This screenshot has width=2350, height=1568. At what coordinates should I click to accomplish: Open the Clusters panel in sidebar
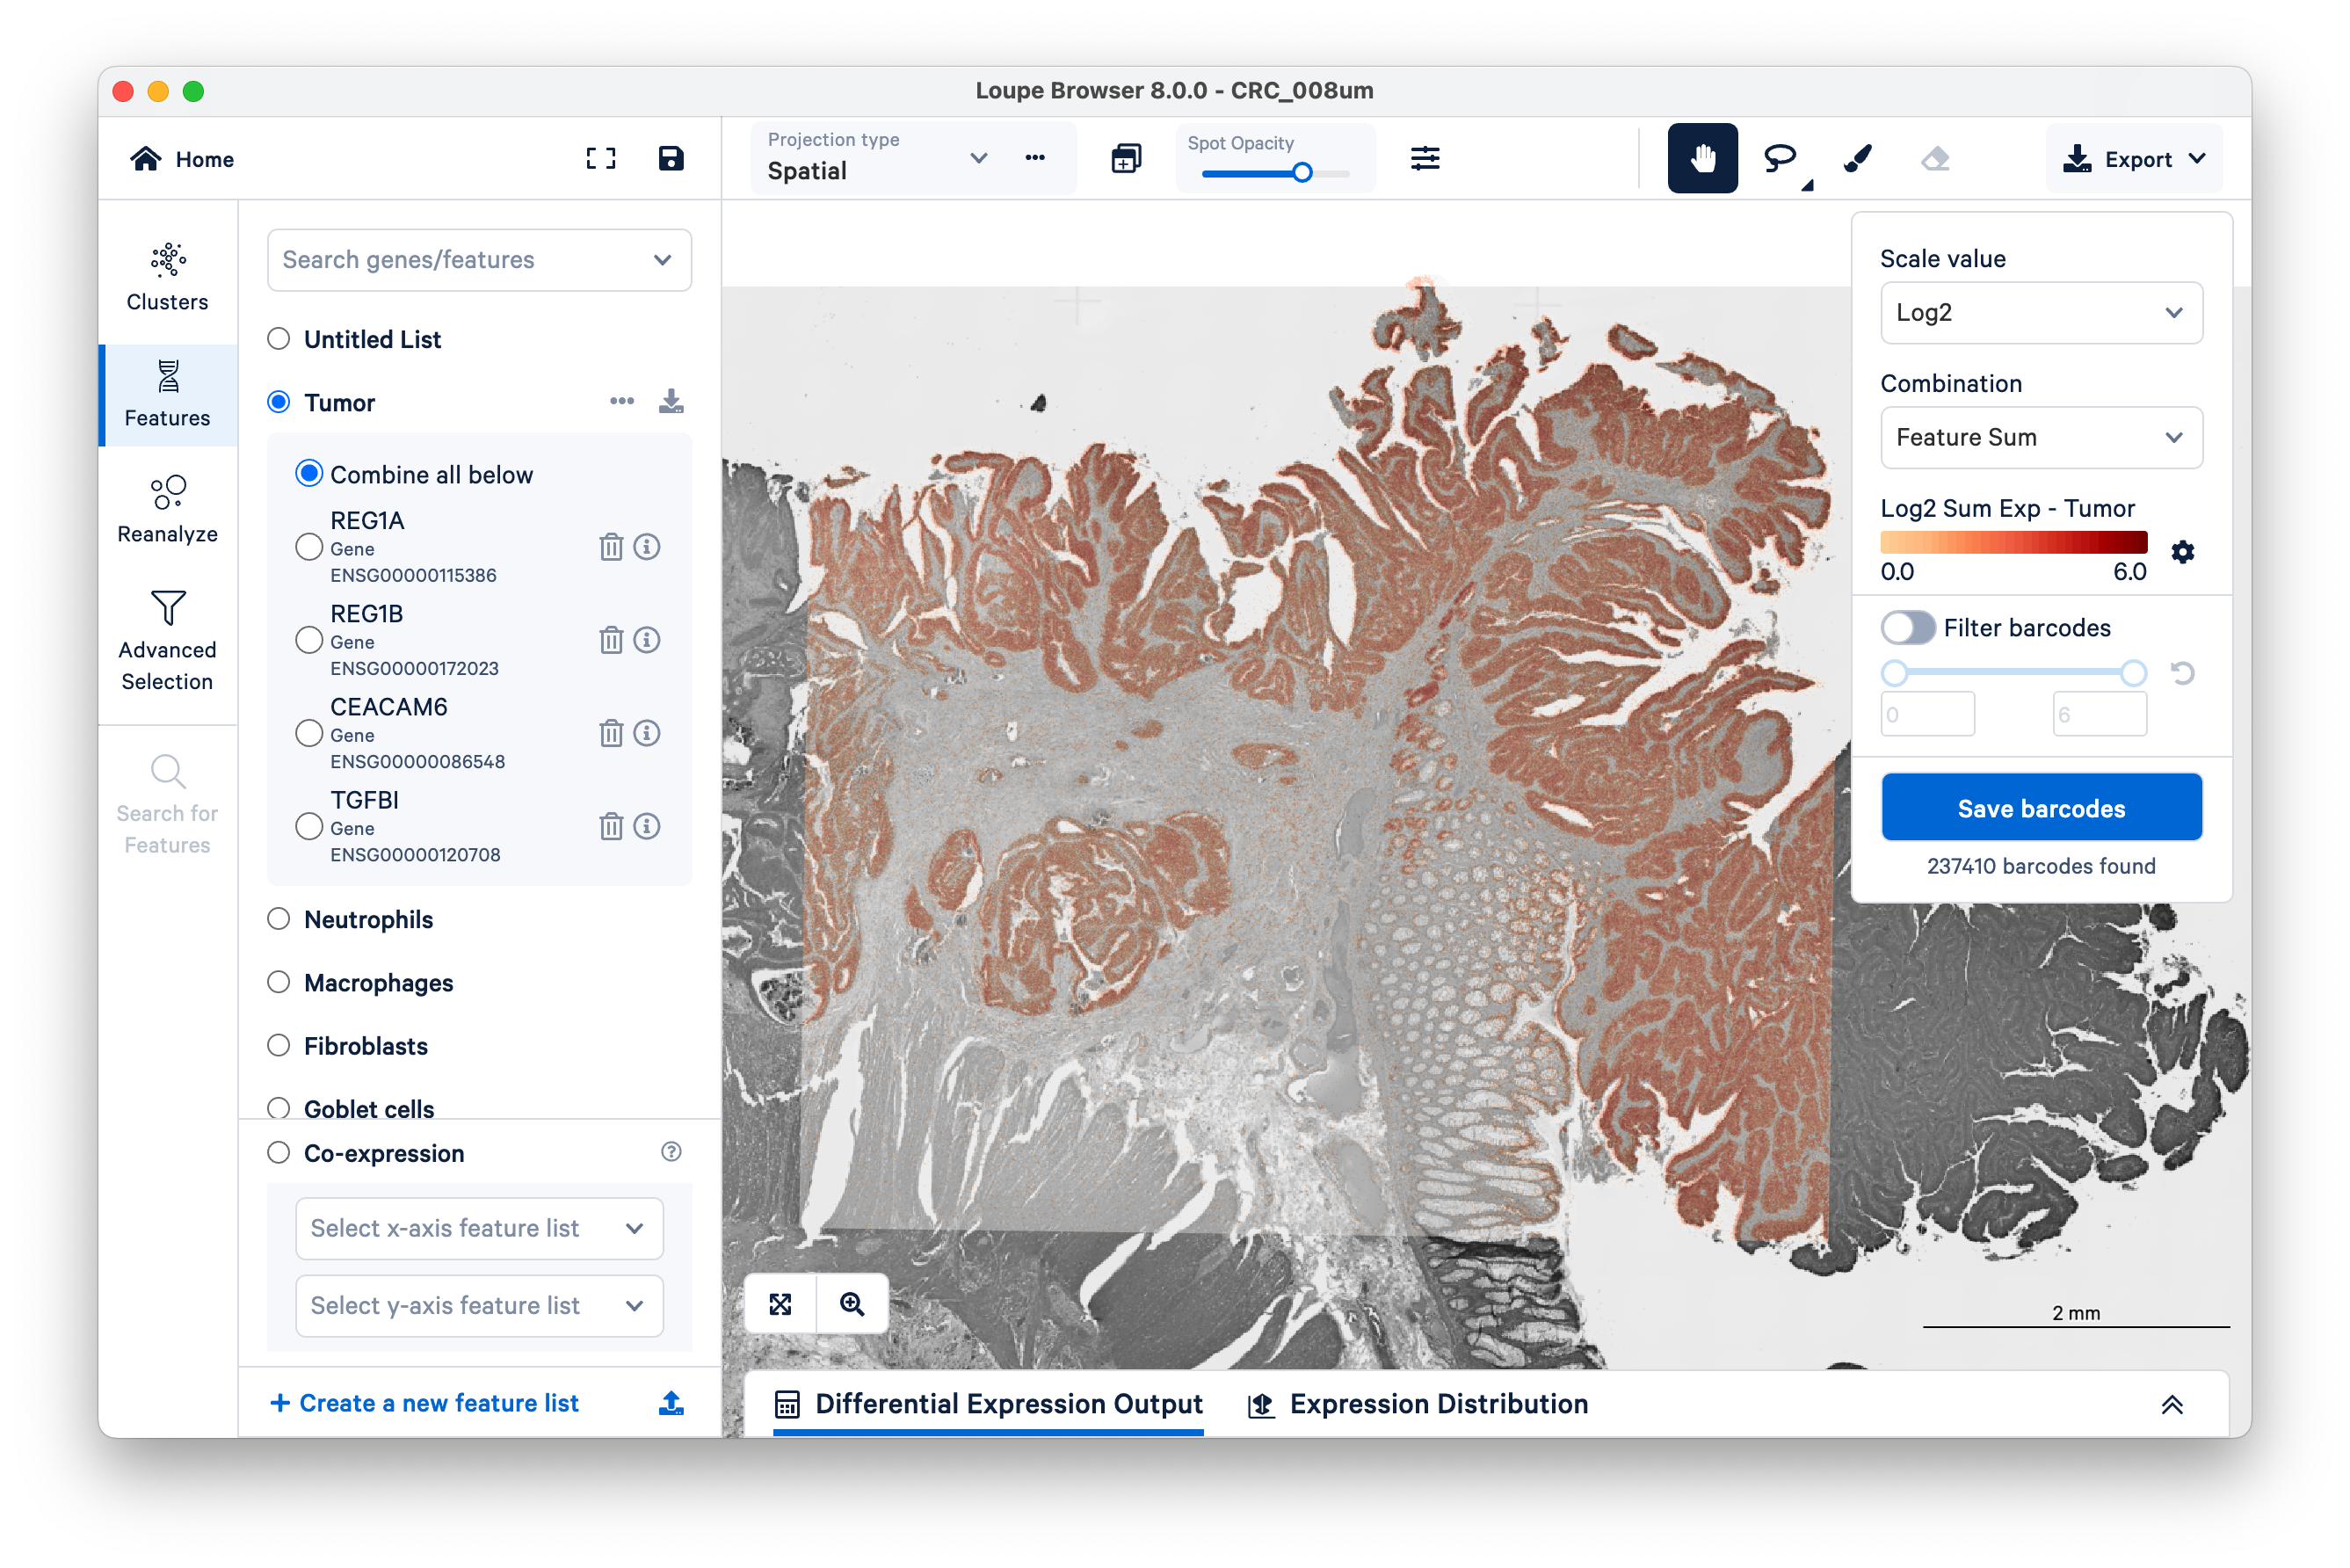(x=167, y=278)
